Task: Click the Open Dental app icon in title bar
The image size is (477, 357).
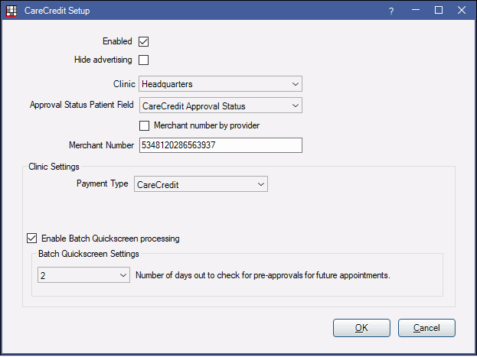Action: pyautogui.click(x=11, y=11)
